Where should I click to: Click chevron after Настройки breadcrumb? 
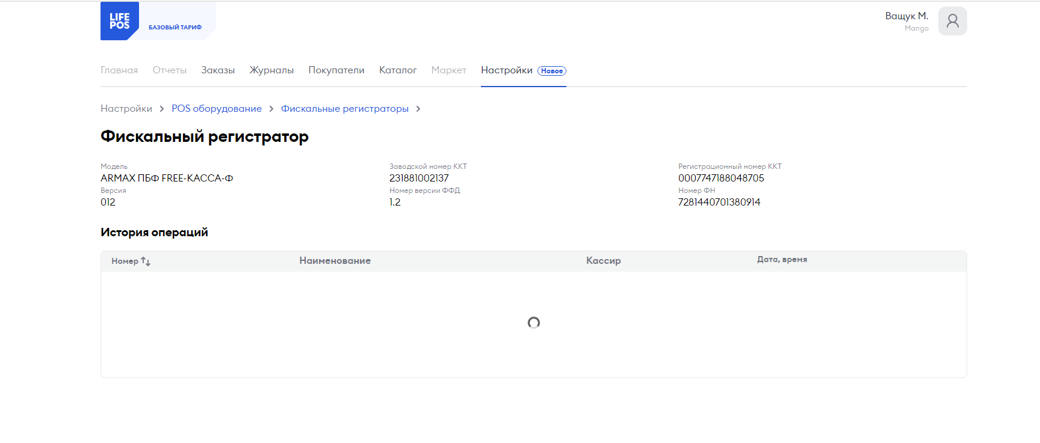[162, 109]
